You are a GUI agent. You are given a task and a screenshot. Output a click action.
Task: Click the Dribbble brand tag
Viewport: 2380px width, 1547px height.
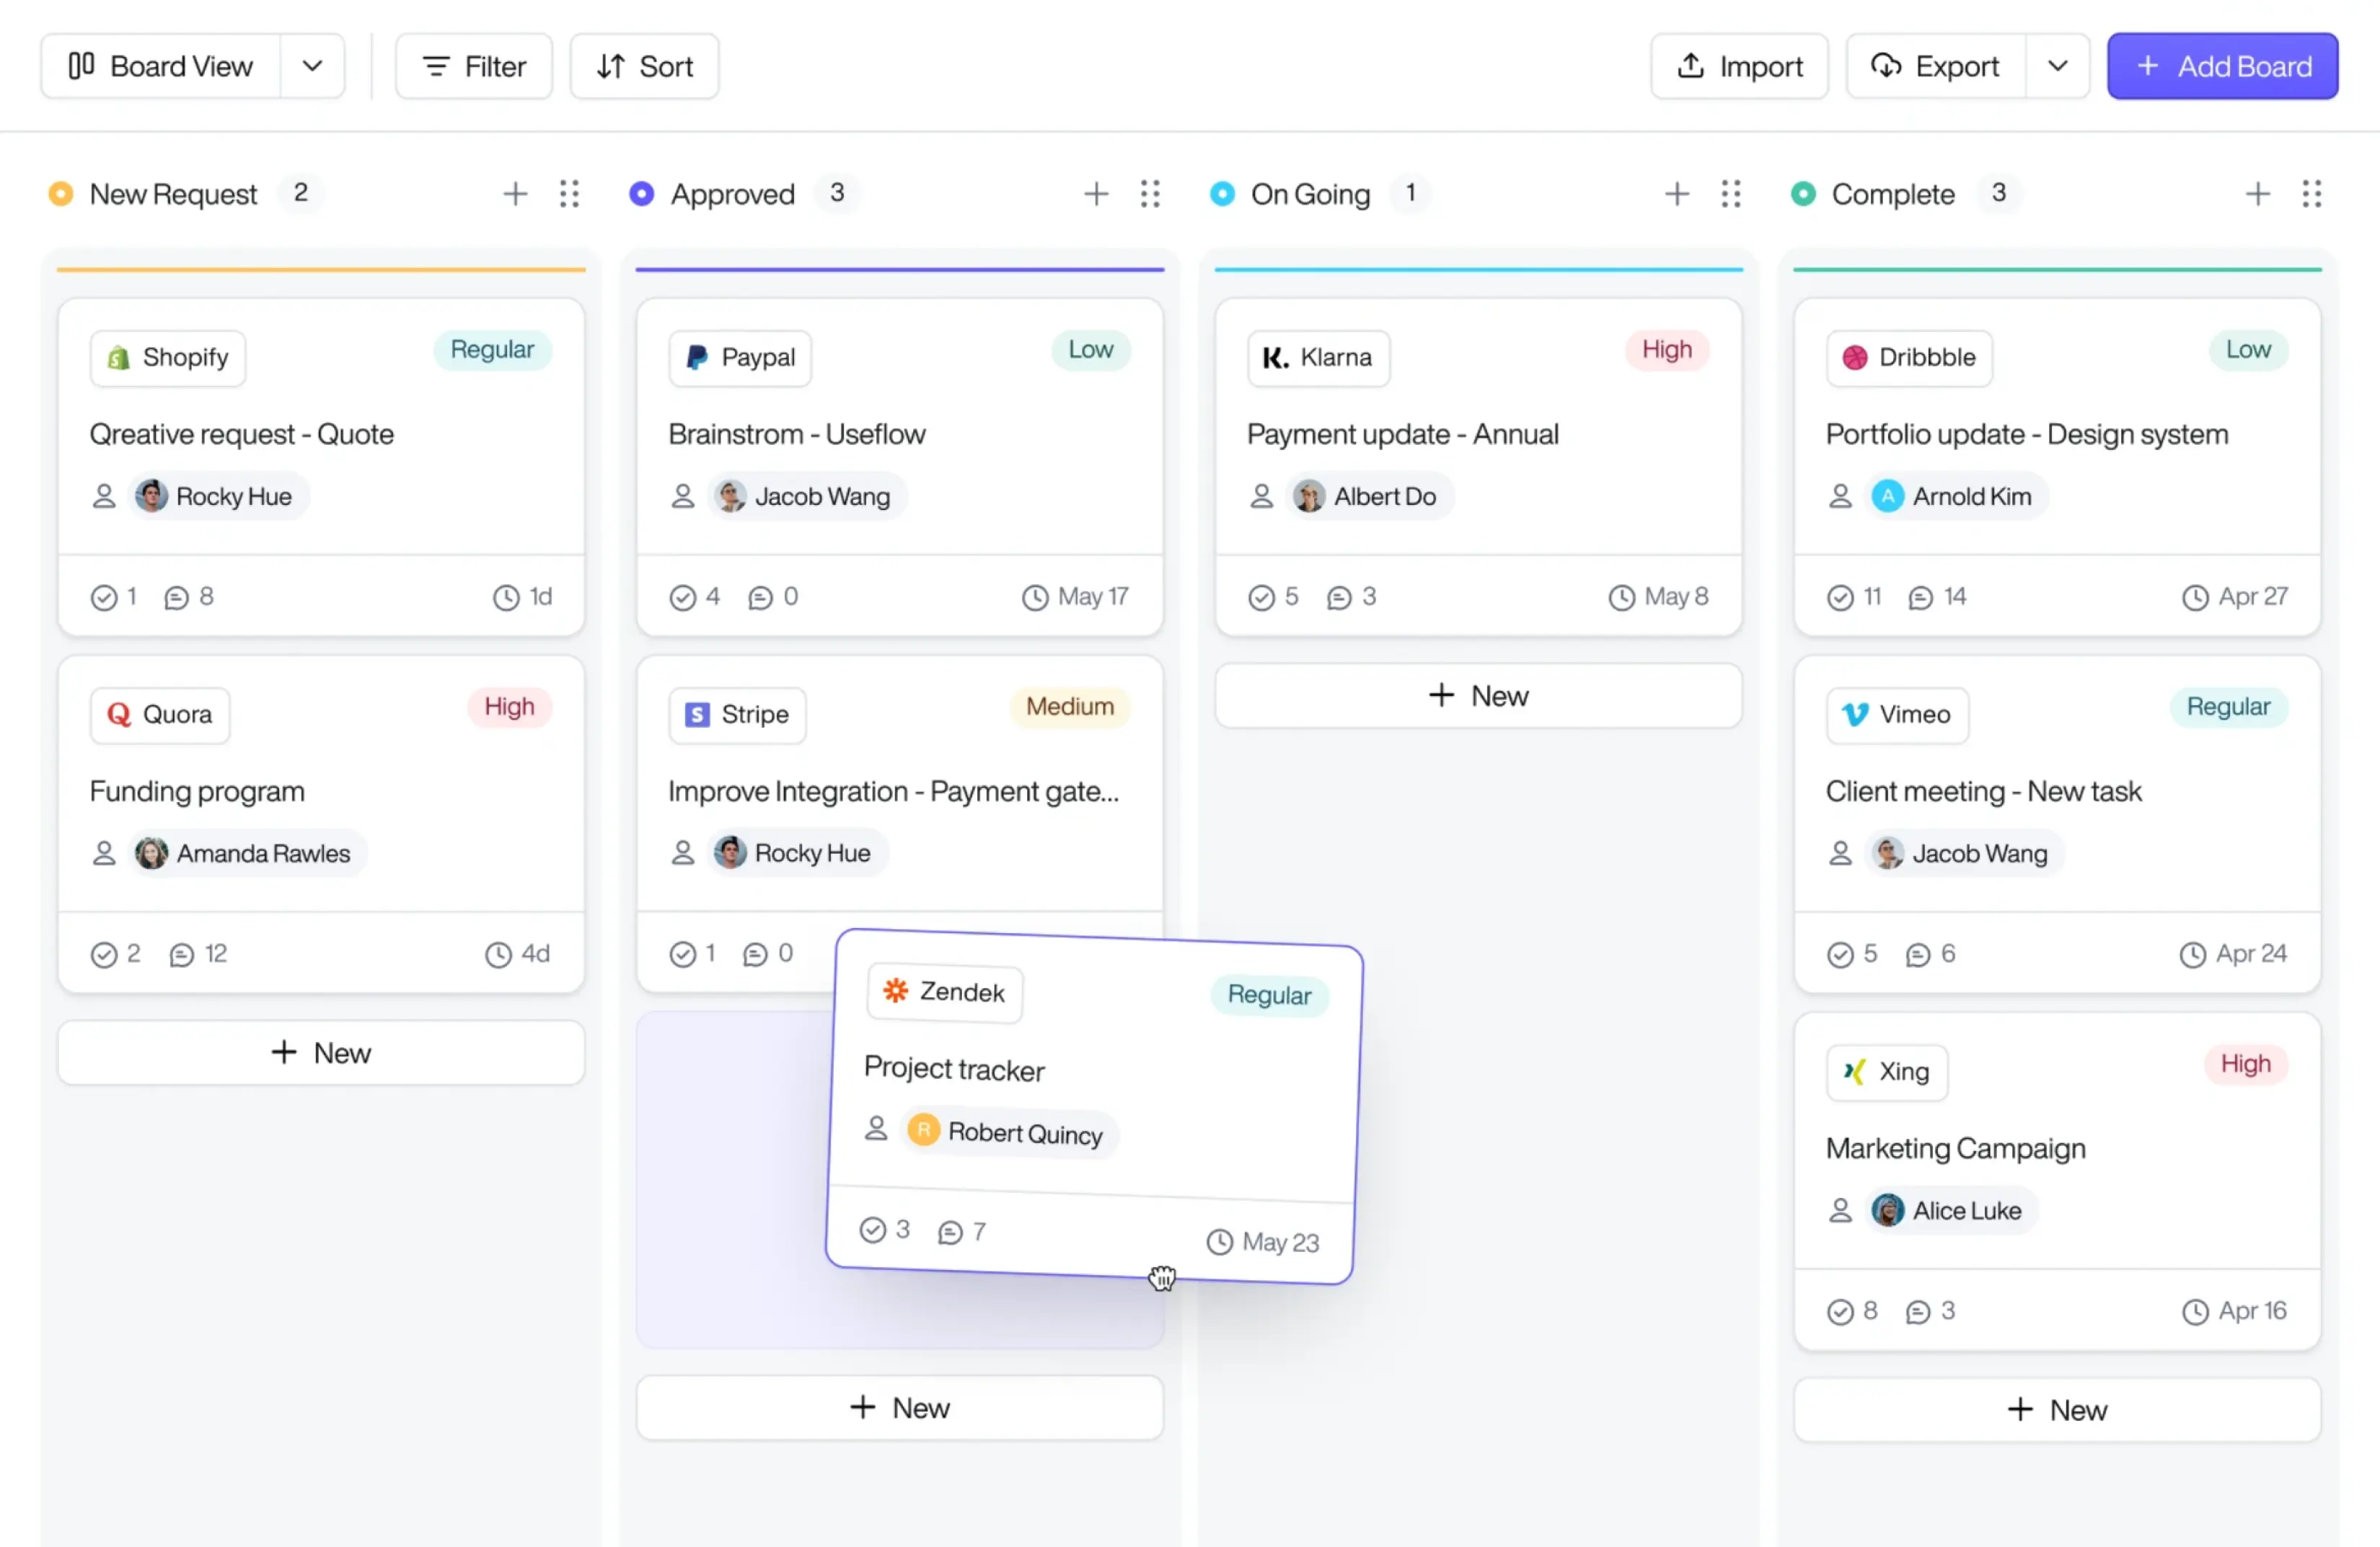[1909, 357]
